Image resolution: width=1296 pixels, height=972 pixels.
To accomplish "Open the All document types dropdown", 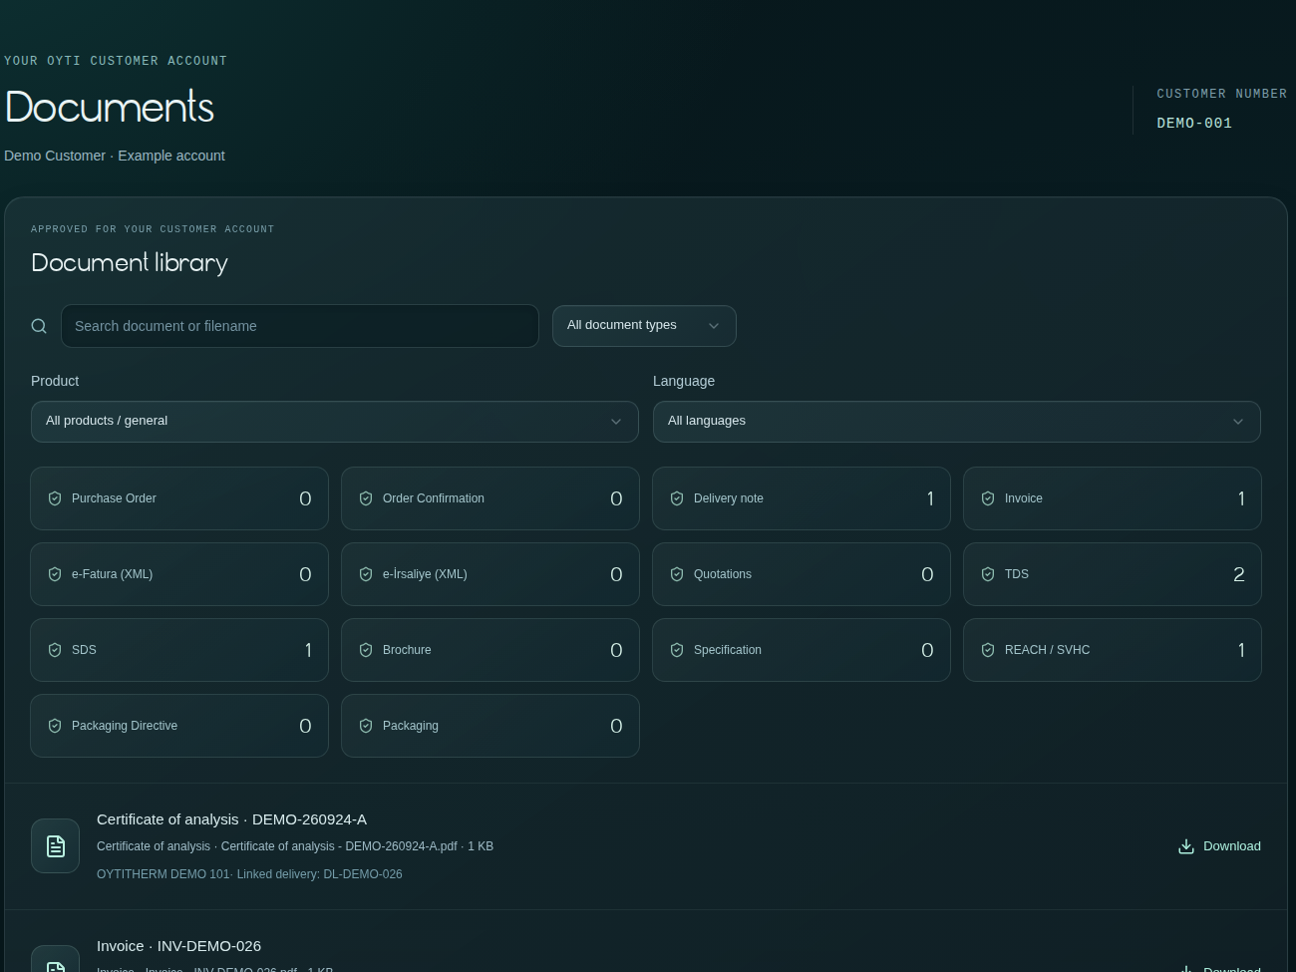I will pyautogui.click(x=644, y=326).
